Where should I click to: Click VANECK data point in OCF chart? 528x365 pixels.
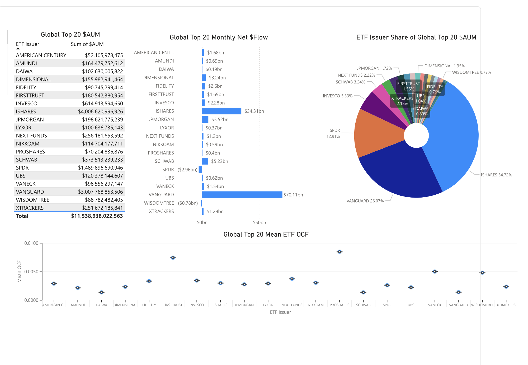pos(435,272)
